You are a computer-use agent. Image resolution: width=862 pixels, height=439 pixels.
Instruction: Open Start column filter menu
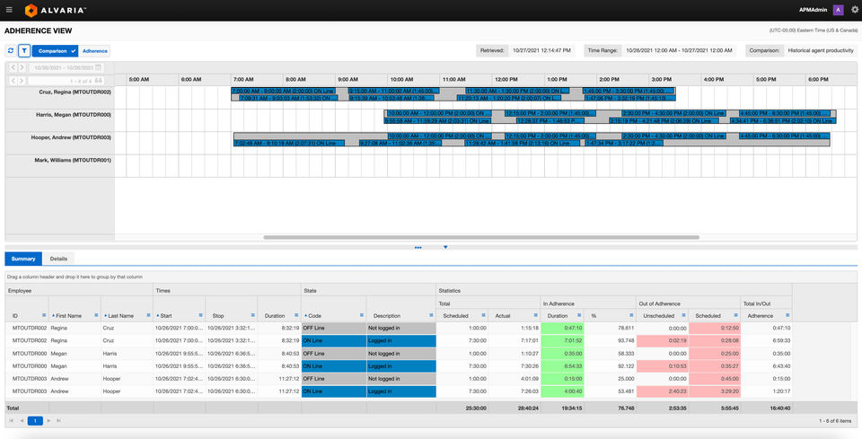tap(200, 315)
